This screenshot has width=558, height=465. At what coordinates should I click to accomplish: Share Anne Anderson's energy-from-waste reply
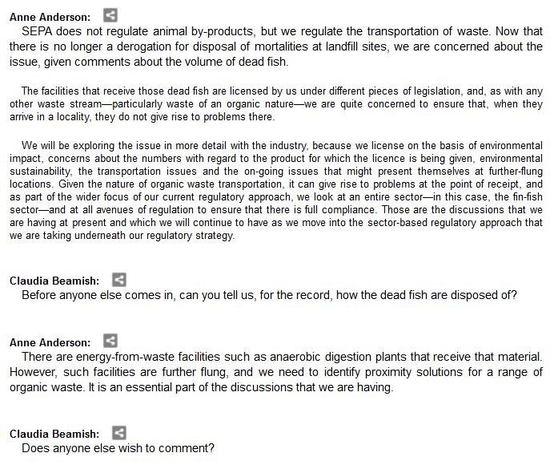click(111, 341)
